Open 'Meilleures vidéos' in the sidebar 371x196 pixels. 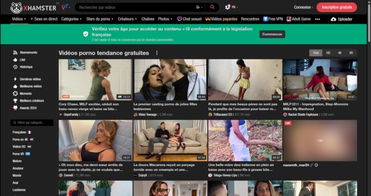pos(27,87)
